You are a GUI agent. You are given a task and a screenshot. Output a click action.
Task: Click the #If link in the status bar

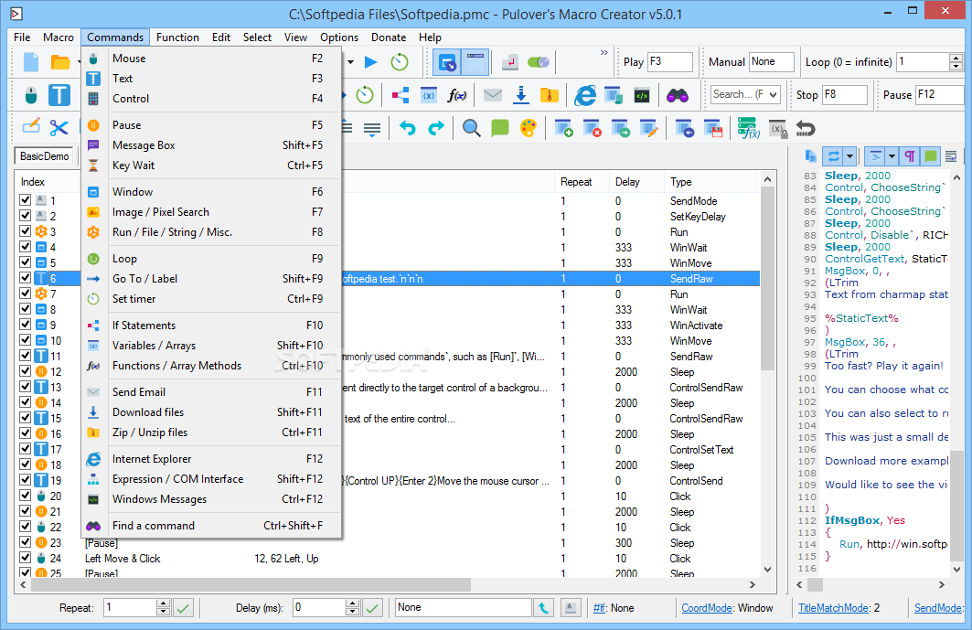tap(599, 608)
